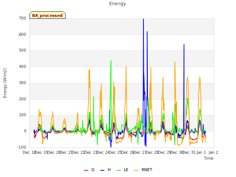
Task: Click the Jan 1 x-axis label
Action: (x=201, y=152)
